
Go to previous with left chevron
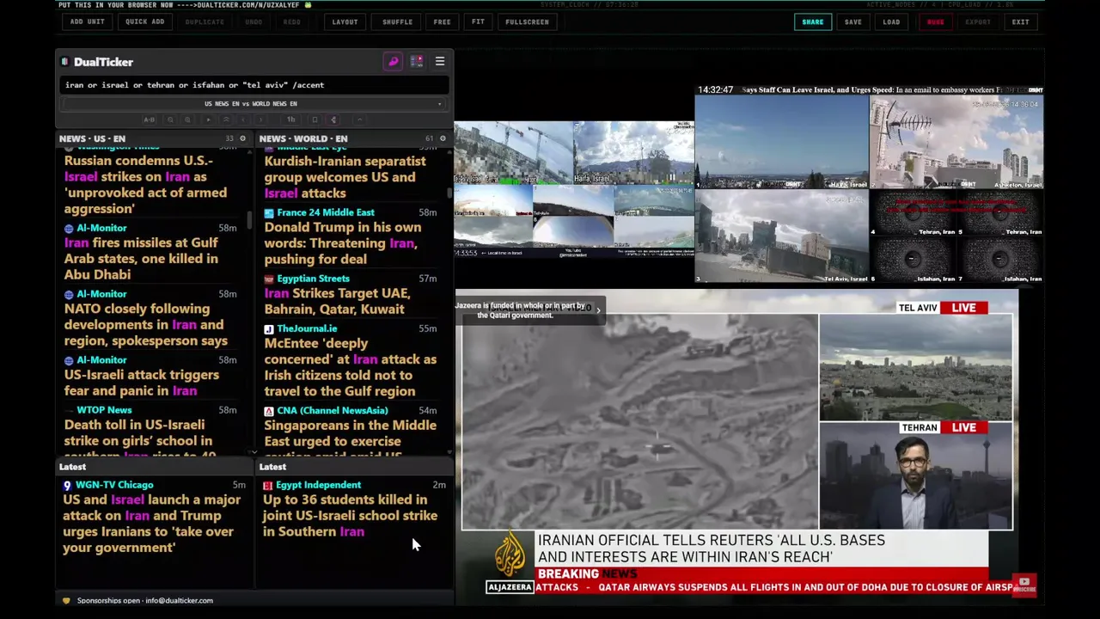(243, 120)
